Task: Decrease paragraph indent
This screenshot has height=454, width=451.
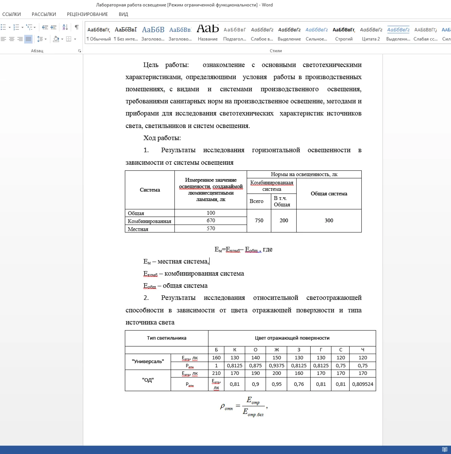Action: click(x=45, y=27)
